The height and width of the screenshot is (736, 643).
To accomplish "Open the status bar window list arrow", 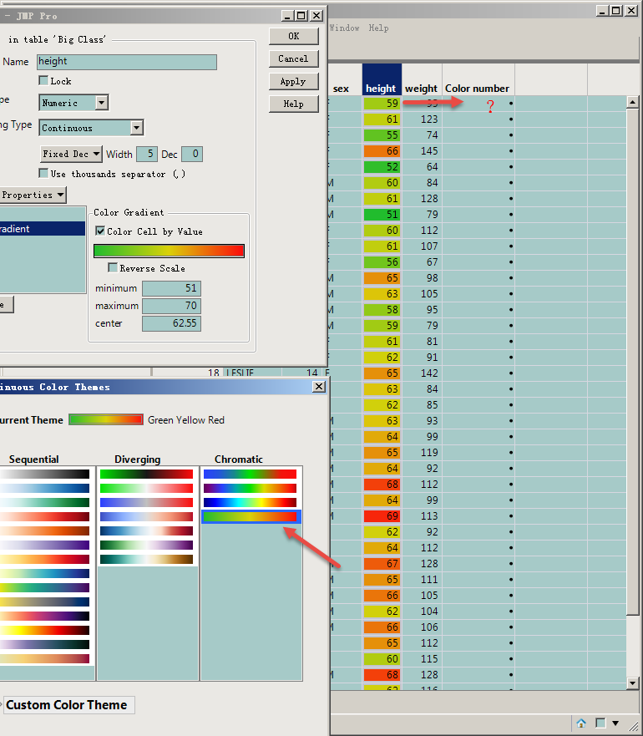I will click(616, 723).
